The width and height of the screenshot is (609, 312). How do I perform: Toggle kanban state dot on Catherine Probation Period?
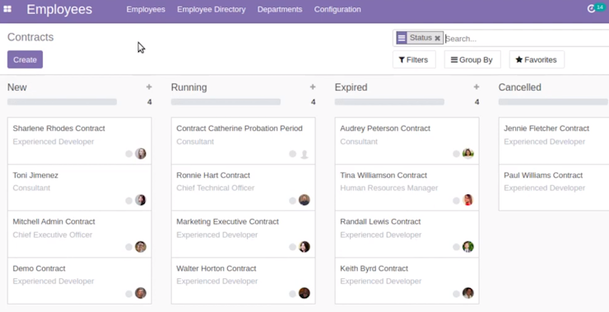click(x=293, y=154)
